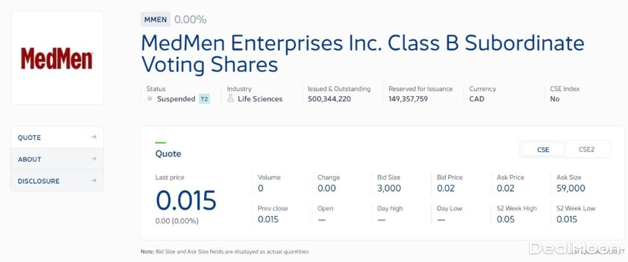Click the MMEN ticker badge

(x=155, y=19)
